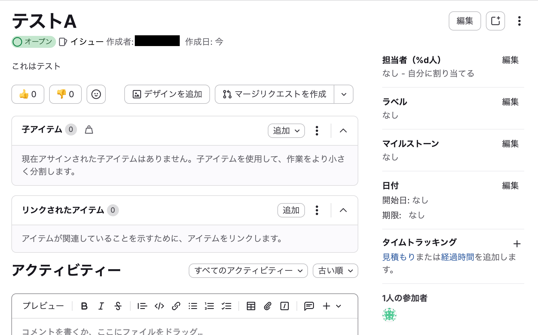Screen dimensions: 538x335
Task: Insert code formatting in comment editor
Action: [159, 306]
